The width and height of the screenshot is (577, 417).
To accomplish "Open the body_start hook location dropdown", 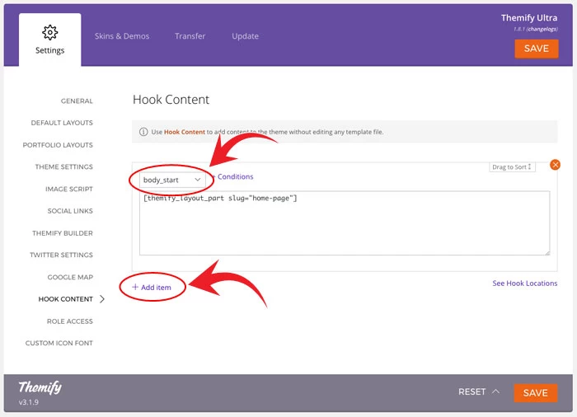I will point(171,180).
